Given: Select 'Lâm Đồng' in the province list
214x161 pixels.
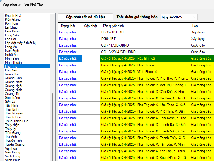Looking at the screenshot, I should point(12,31).
